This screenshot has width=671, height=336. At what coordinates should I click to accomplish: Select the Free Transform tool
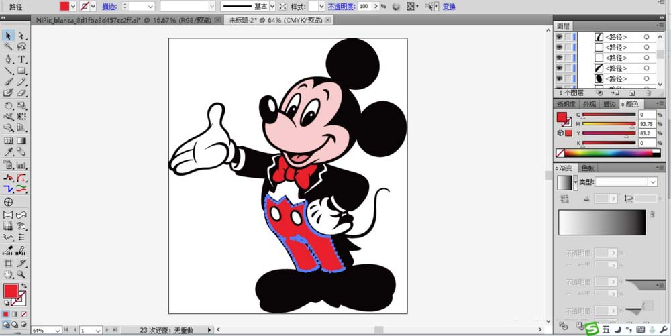point(21,117)
